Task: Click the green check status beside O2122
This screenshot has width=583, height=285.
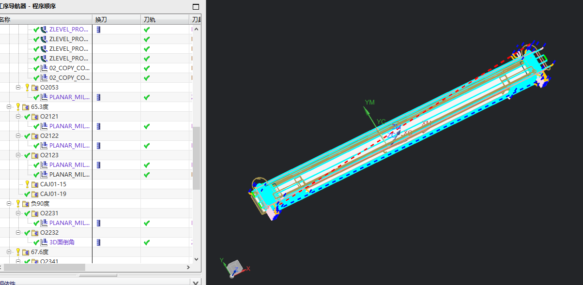Action: click(27, 136)
